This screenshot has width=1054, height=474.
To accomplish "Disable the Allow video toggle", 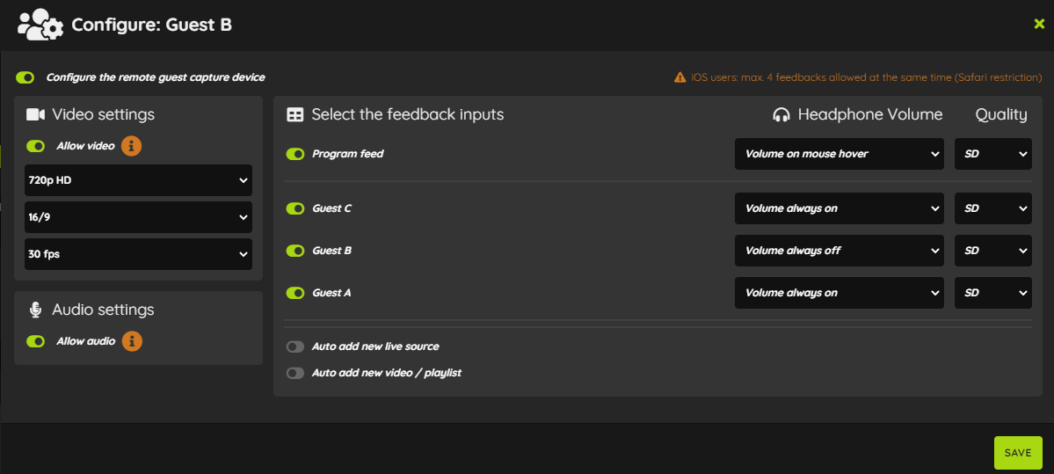I will 36,146.
